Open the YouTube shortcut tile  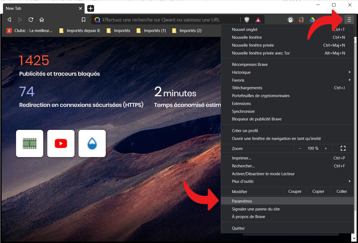pos(61,143)
